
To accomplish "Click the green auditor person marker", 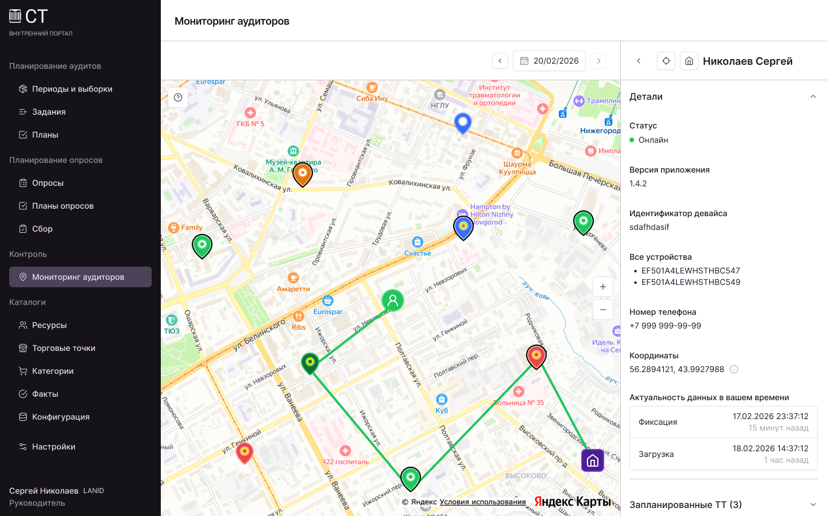I will pyautogui.click(x=393, y=300).
